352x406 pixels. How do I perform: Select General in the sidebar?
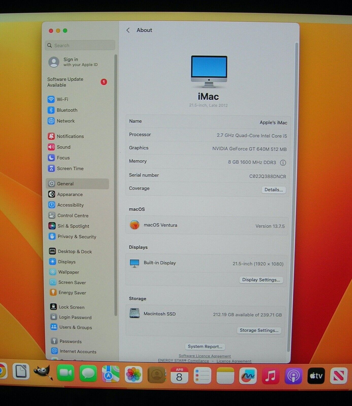[x=77, y=184]
